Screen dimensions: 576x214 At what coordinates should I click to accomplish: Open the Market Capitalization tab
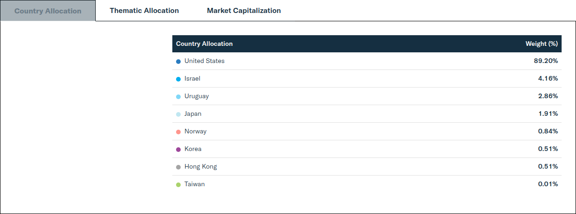[x=244, y=11]
